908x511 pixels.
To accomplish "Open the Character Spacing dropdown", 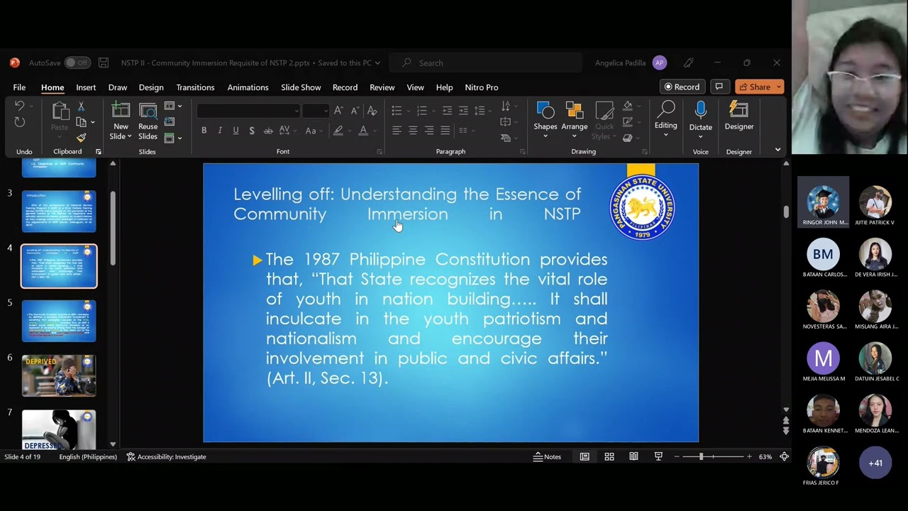I will pos(286,131).
